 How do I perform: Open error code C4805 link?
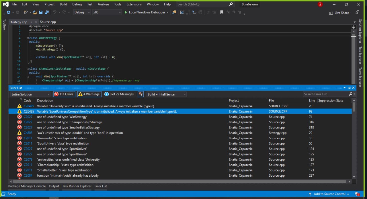[28, 133]
